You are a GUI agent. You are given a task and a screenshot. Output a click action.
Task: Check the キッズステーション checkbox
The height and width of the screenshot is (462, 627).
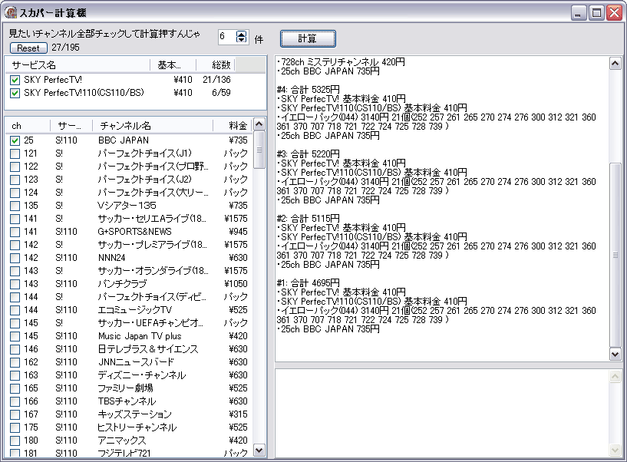(15, 414)
